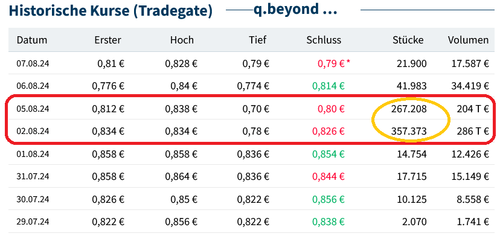Select the 07.08.24 date row

click(x=251, y=63)
